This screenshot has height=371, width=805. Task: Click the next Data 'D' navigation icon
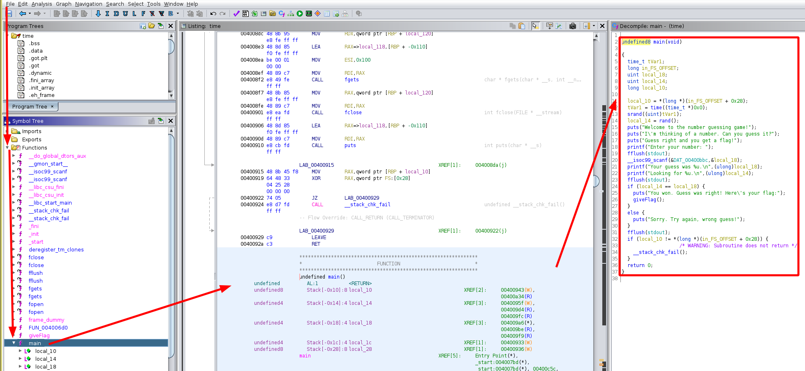(116, 14)
